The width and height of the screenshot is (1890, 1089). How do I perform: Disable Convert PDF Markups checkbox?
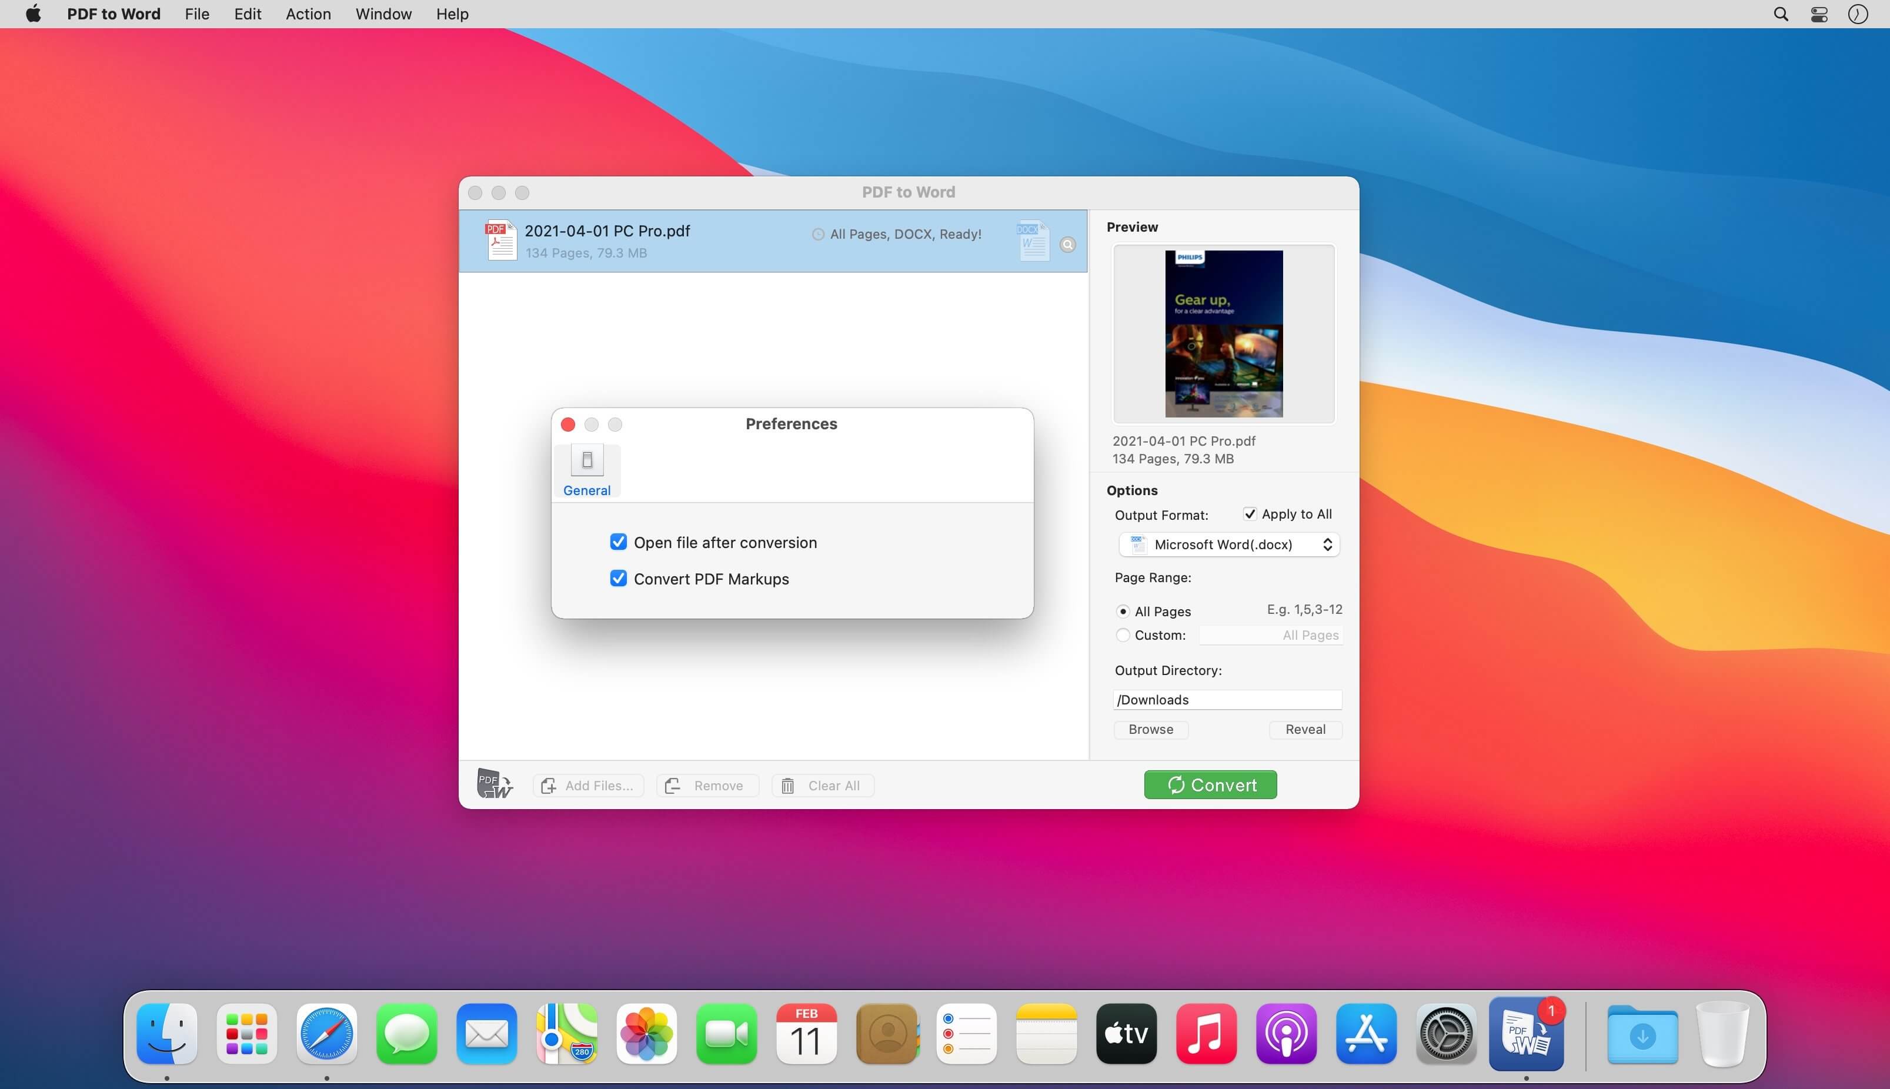(x=618, y=578)
